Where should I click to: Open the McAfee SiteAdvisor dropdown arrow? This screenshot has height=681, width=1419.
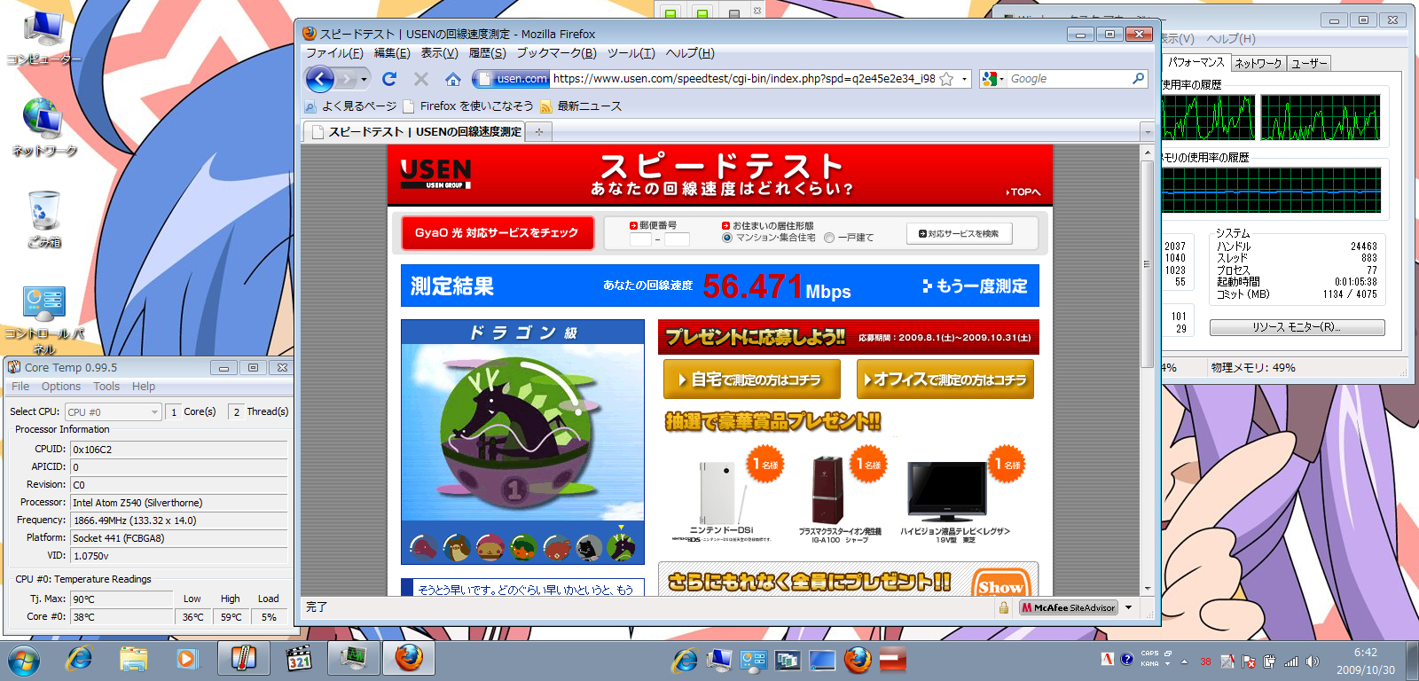[x=1128, y=607]
